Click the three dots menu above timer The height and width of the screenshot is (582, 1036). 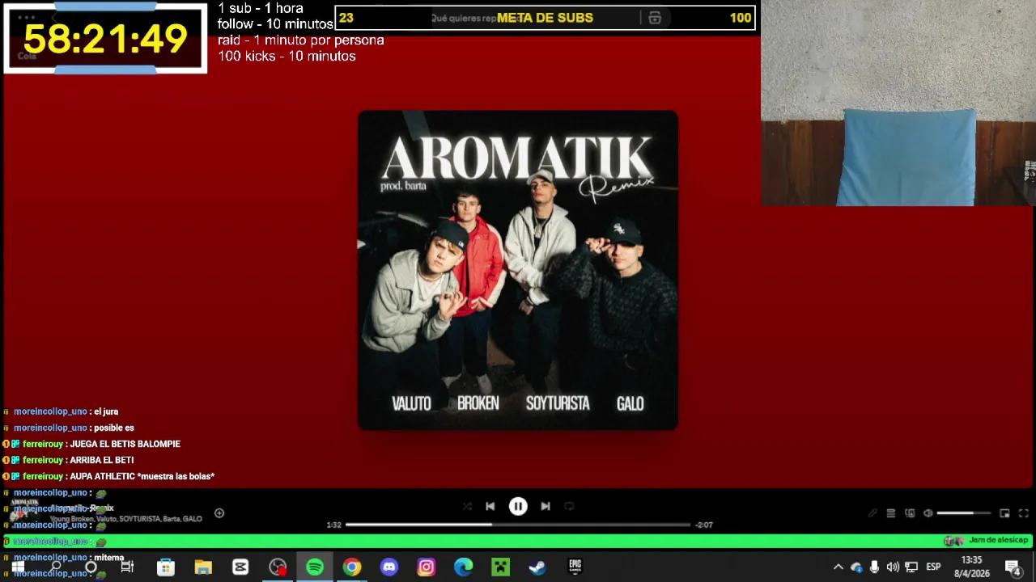point(27,17)
